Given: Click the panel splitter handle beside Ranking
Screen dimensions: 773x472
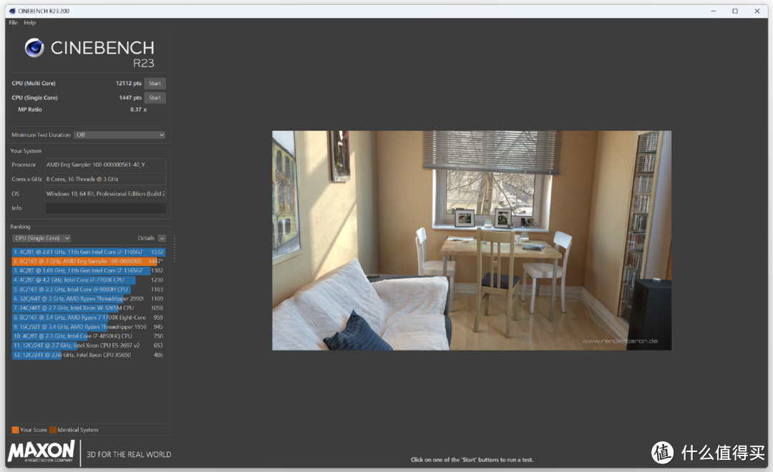Looking at the screenshot, I should [x=175, y=247].
